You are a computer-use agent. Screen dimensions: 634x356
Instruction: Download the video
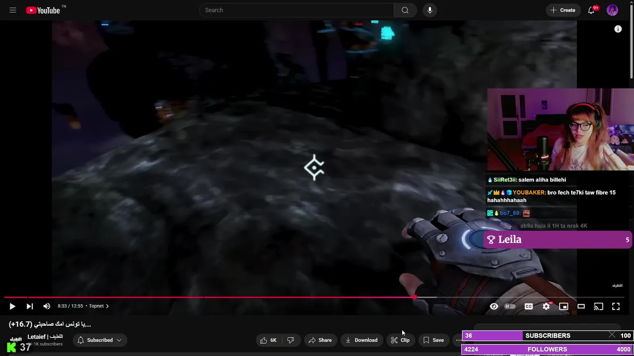tap(362, 340)
